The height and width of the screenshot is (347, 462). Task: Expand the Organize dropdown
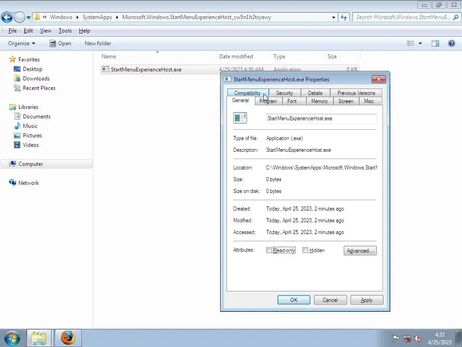point(22,43)
